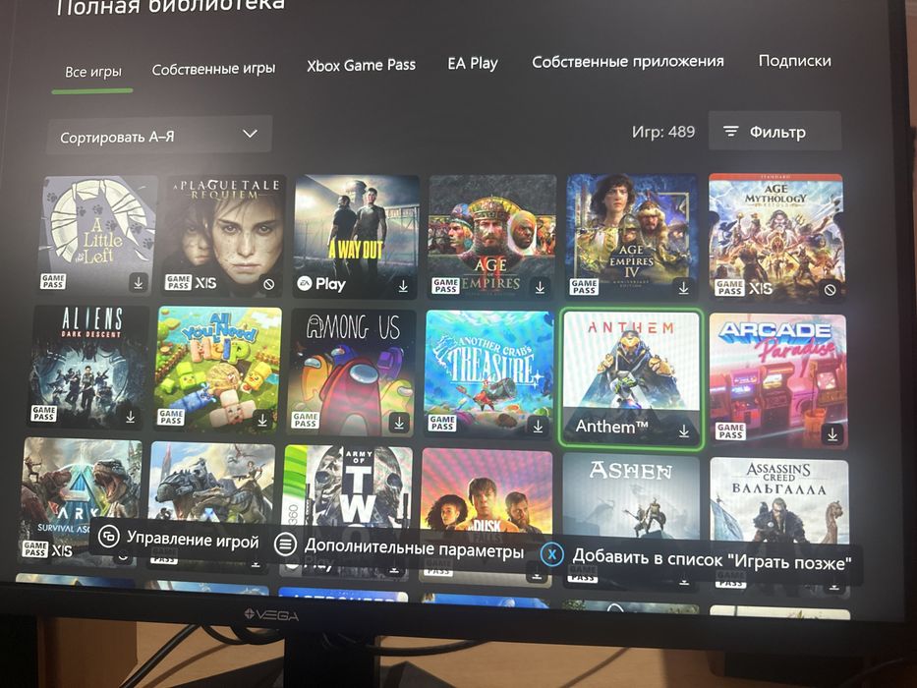
Task: Switch to the Все игры tab
Action: [x=93, y=72]
